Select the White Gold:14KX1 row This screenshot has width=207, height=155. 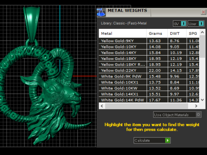pyautogui.click(x=149, y=94)
